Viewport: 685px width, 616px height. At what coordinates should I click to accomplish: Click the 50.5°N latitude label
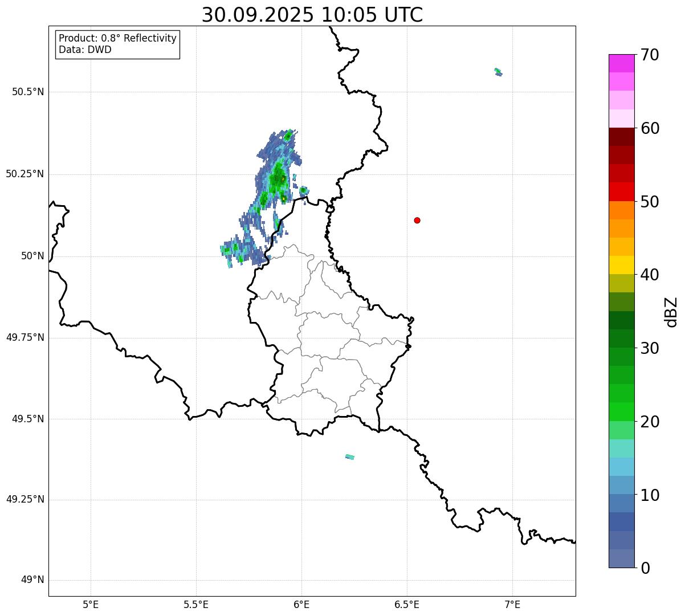28,92
